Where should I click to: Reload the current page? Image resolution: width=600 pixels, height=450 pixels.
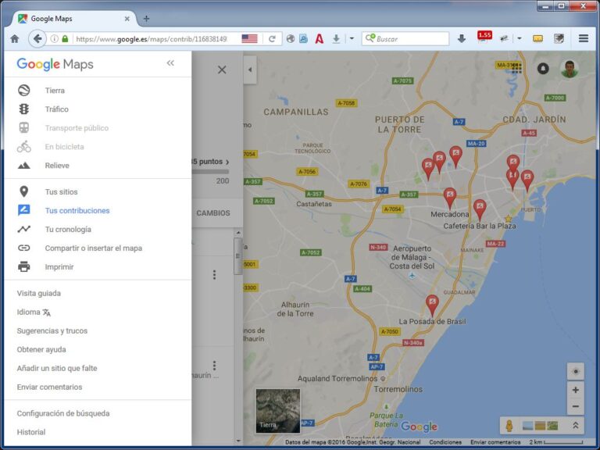272,38
